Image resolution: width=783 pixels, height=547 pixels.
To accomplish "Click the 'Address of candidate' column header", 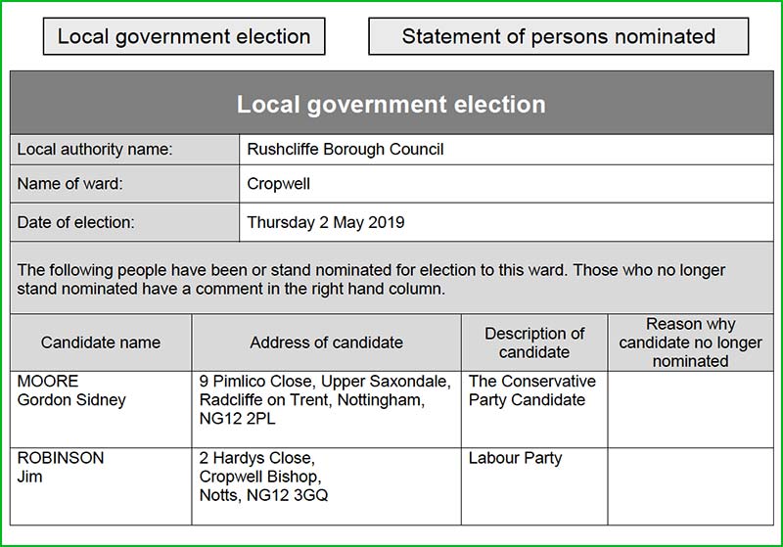I will tap(326, 342).
